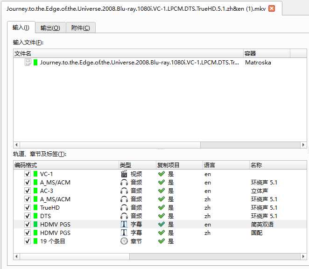Image resolution: width=309 pixels, height=269 pixels.
Task: Click the right arrow of the tracks scrollbar
Action: click(x=303, y=256)
